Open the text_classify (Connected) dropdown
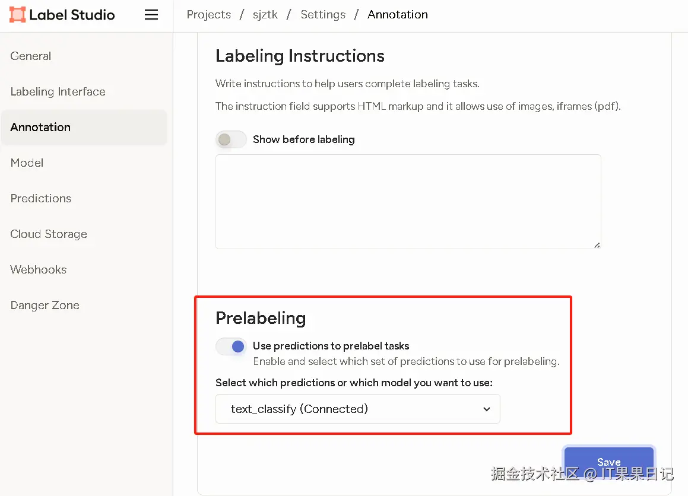The image size is (688, 496). click(357, 409)
